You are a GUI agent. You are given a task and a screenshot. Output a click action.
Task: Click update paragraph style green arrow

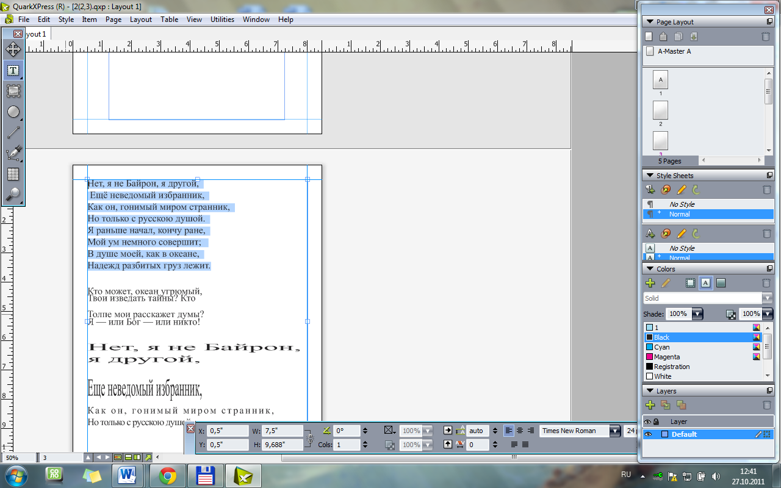pos(696,190)
